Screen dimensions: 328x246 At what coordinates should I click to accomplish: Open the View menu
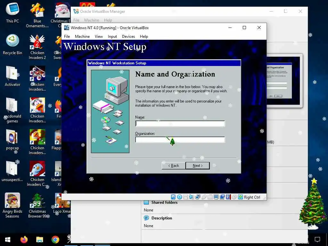click(x=99, y=37)
